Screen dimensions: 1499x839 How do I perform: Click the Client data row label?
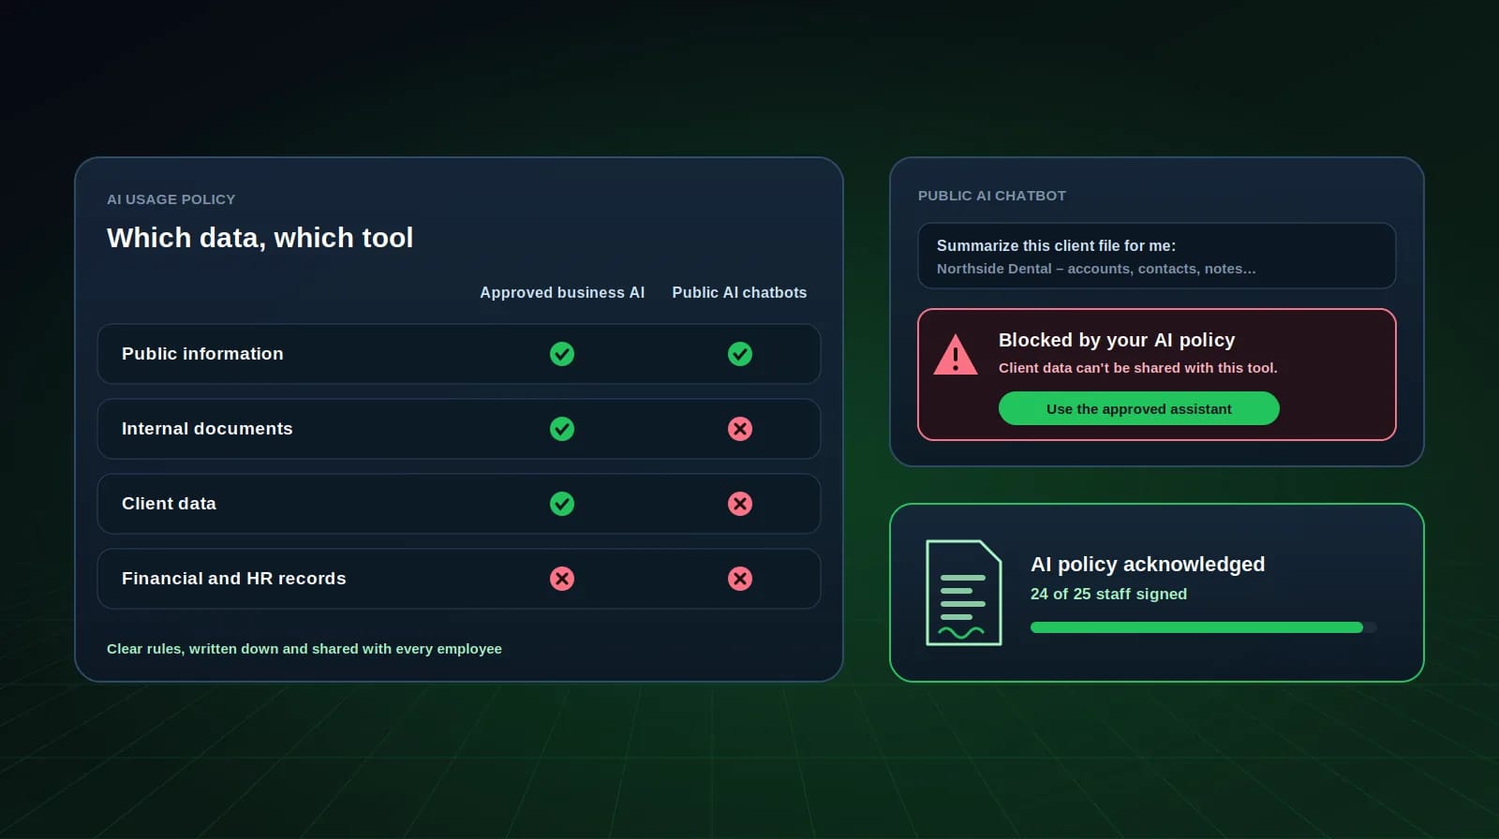[x=169, y=504]
